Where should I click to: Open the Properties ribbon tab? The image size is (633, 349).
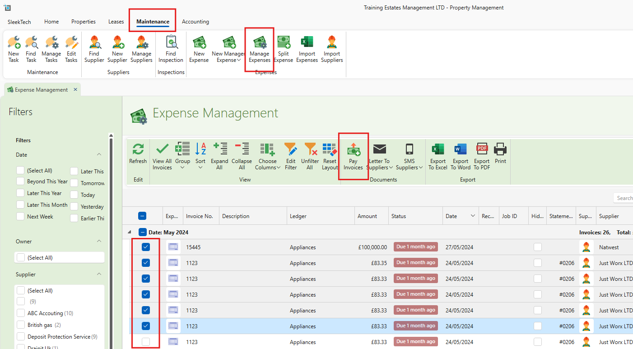(x=84, y=22)
